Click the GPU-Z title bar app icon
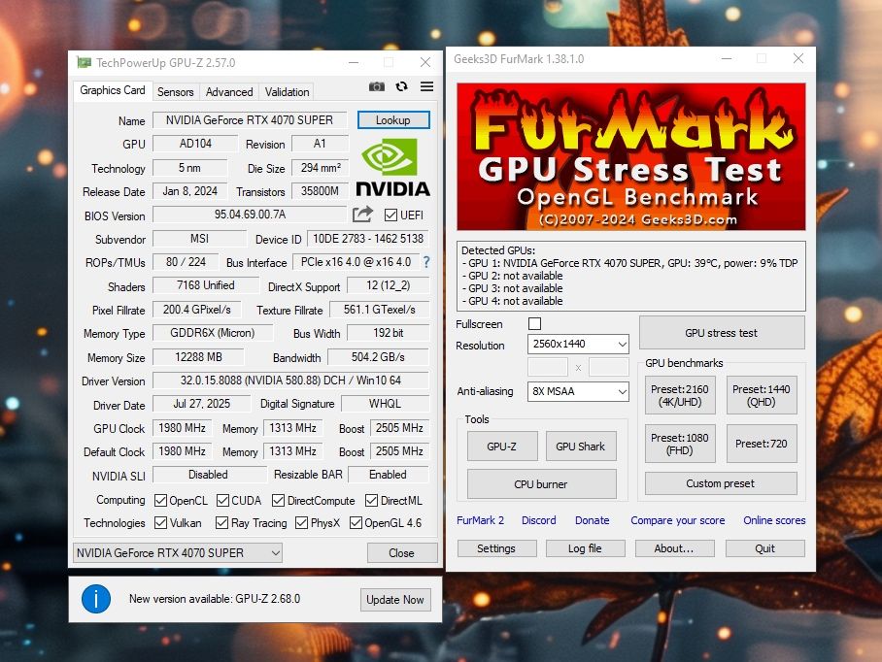The image size is (882, 662). point(84,62)
